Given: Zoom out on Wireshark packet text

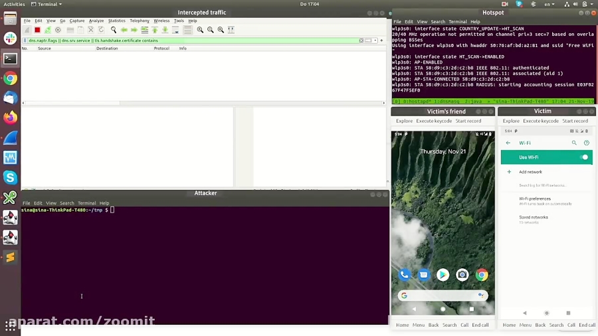Looking at the screenshot, I should (211, 30).
